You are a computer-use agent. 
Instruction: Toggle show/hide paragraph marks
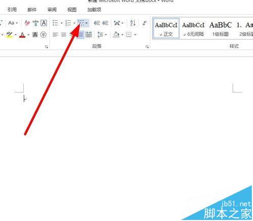tap(145, 23)
